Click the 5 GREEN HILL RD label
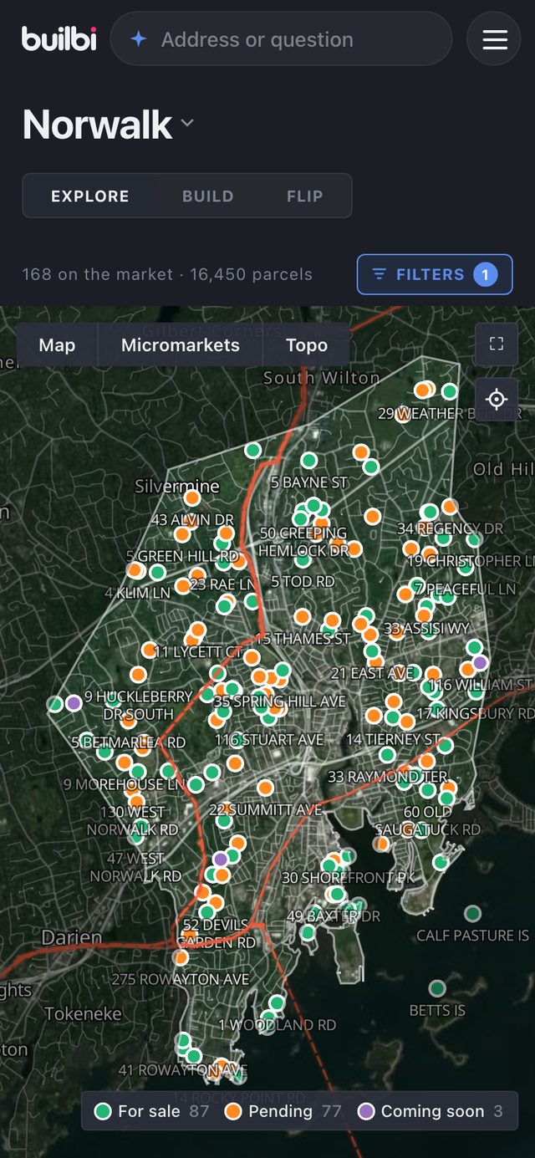The image size is (535, 1158). pos(182,556)
